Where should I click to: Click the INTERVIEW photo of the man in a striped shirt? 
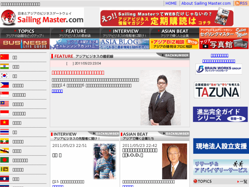(105, 161)
